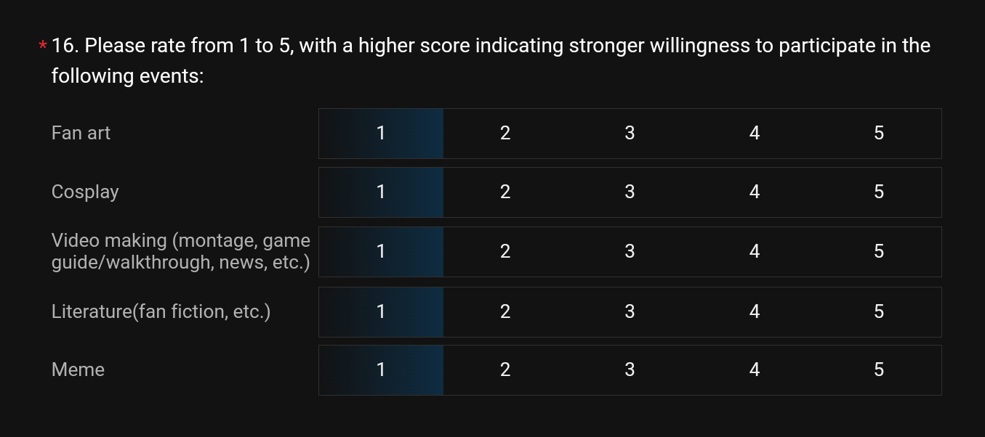
Task: Set Meme rating to 3
Action: click(x=630, y=370)
